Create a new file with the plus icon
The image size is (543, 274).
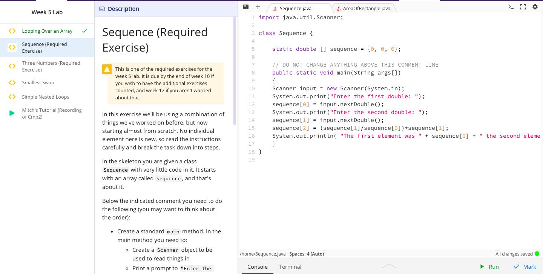258,6
